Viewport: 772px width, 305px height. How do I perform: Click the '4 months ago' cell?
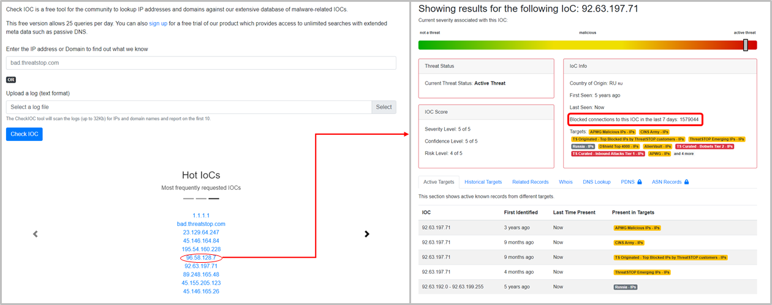pyautogui.click(x=518, y=272)
